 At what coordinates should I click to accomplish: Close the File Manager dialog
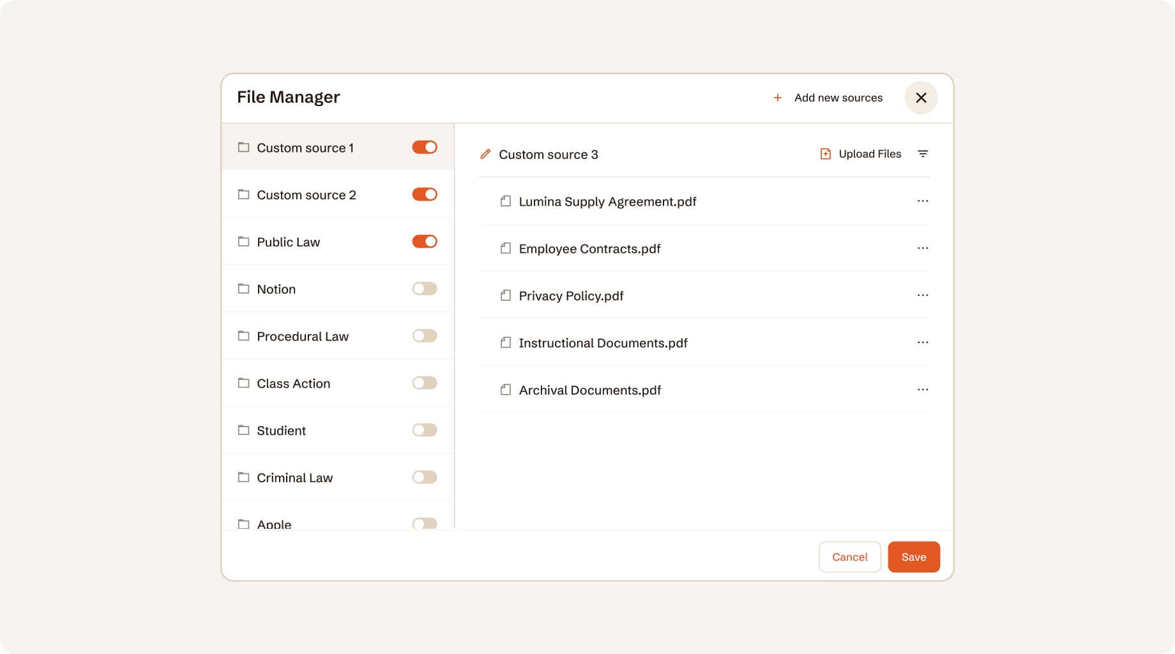(921, 98)
